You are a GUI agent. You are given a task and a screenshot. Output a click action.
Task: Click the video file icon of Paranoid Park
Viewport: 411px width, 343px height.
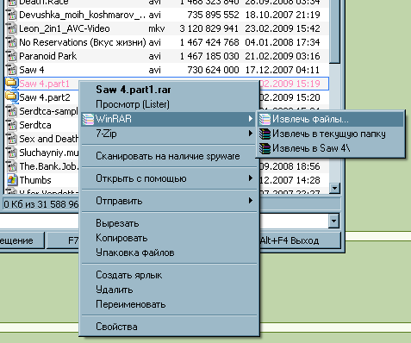tap(12, 56)
